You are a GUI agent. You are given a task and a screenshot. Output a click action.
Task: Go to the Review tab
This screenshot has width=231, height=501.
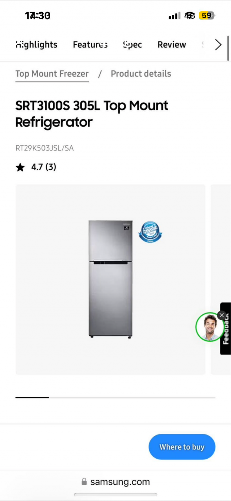[x=172, y=44]
